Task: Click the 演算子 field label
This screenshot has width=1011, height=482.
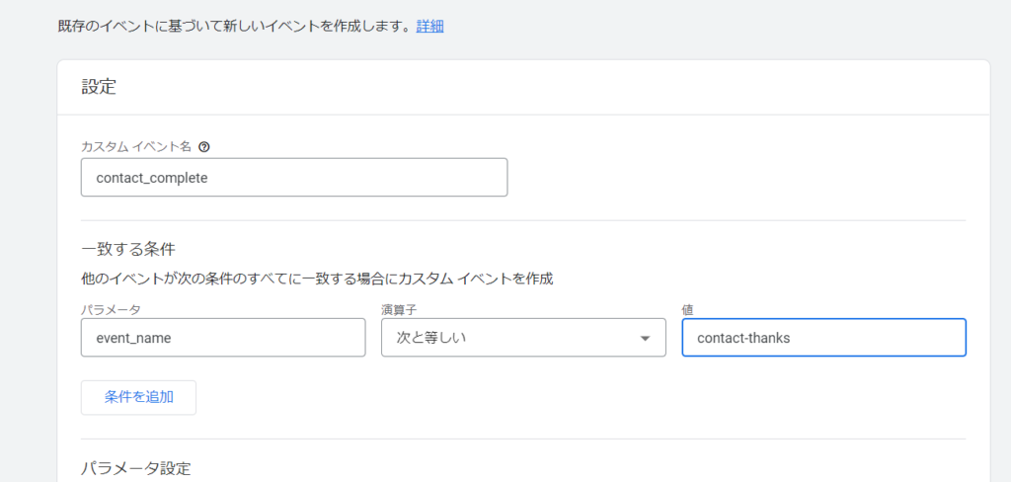Action: click(x=400, y=309)
